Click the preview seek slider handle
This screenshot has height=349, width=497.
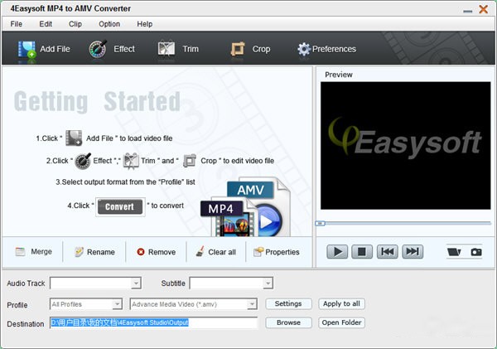click(320, 223)
